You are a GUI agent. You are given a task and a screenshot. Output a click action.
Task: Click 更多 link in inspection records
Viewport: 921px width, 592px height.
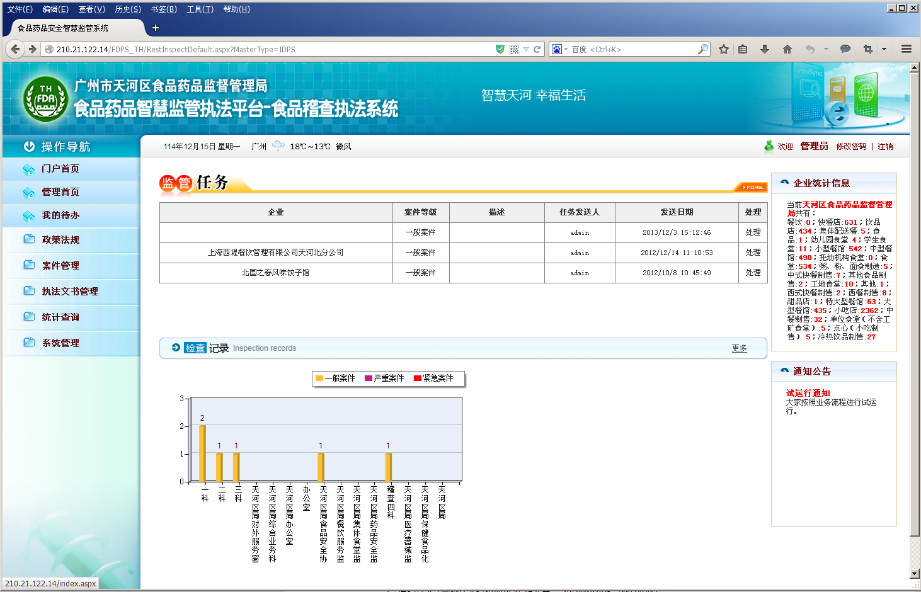pos(740,348)
